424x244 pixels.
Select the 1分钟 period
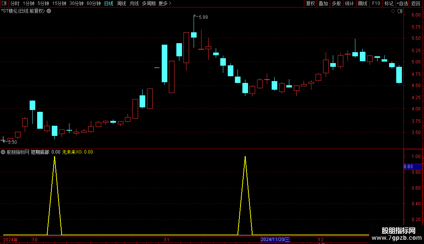(29, 3)
